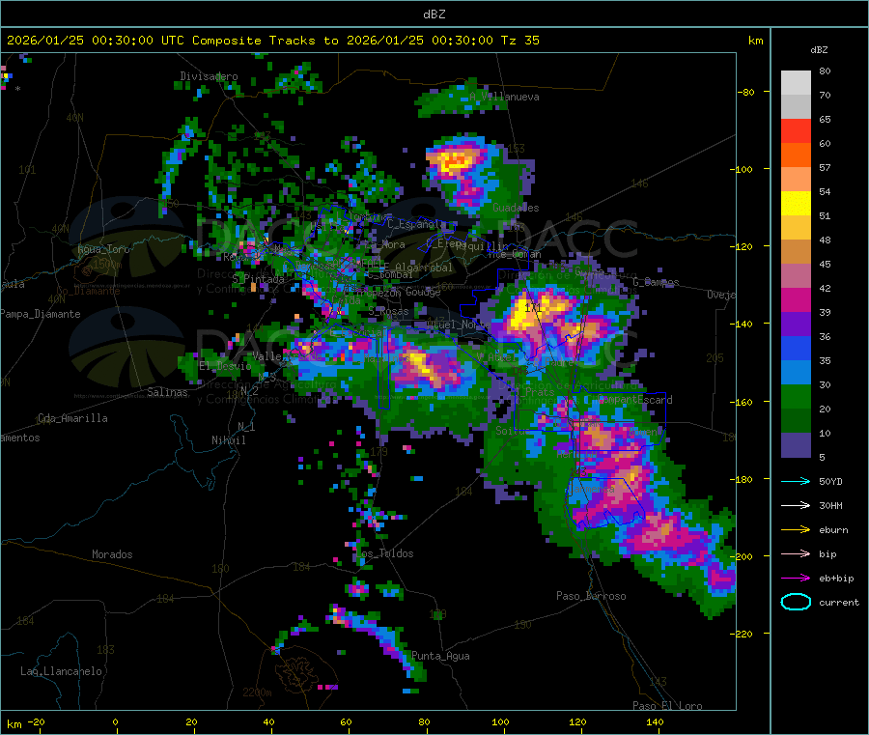This screenshot has height=735, width=869.
Task: Click the 'Los_Toldos' map label
Action: (384, 553)
